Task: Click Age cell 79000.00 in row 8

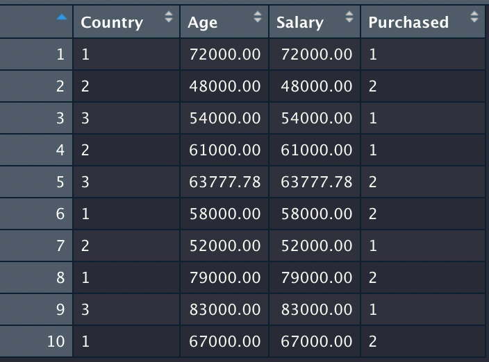Action: click(225, 277)
